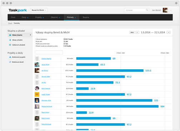180x131 pixels.
Task: Click the Úvod breadcrumb link
Action: (x=10, y=23)
